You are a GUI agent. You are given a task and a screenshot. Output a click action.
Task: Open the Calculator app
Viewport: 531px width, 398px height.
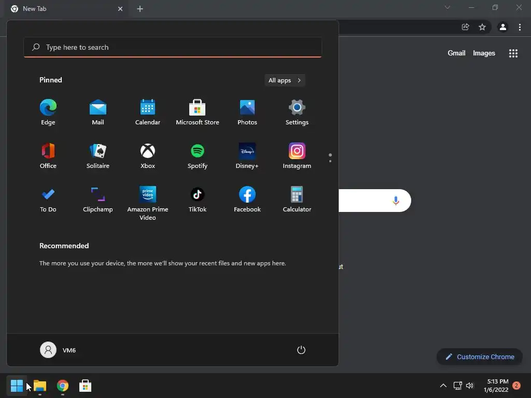pos(297,200)
